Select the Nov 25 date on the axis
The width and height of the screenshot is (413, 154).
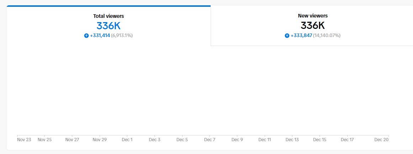click(x=45, y=140)
